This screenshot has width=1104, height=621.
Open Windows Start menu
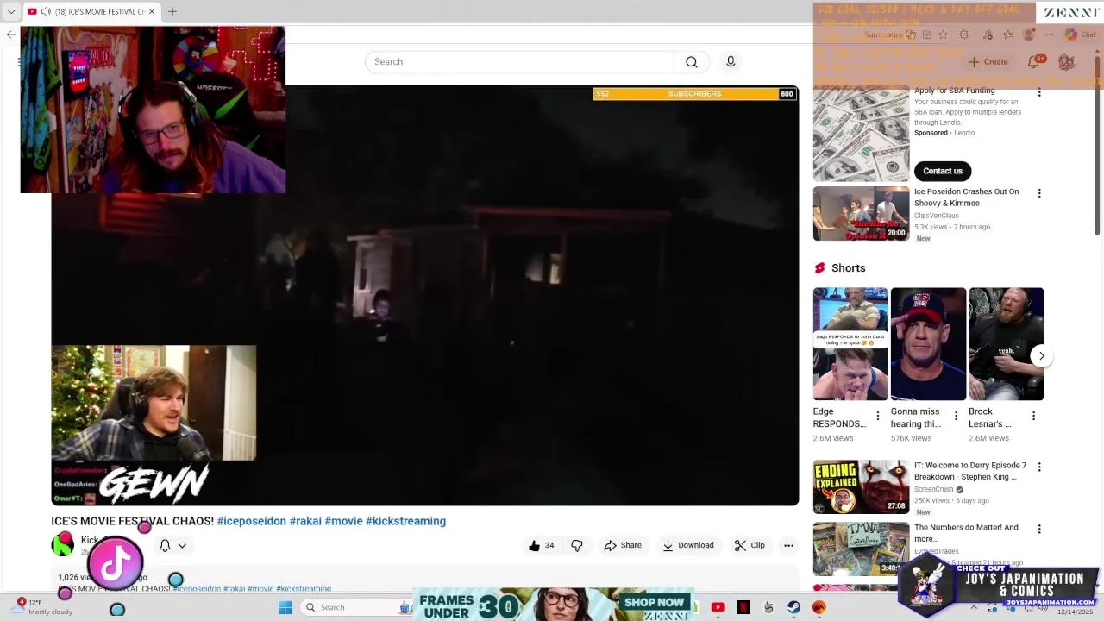(x=285, y=607)
